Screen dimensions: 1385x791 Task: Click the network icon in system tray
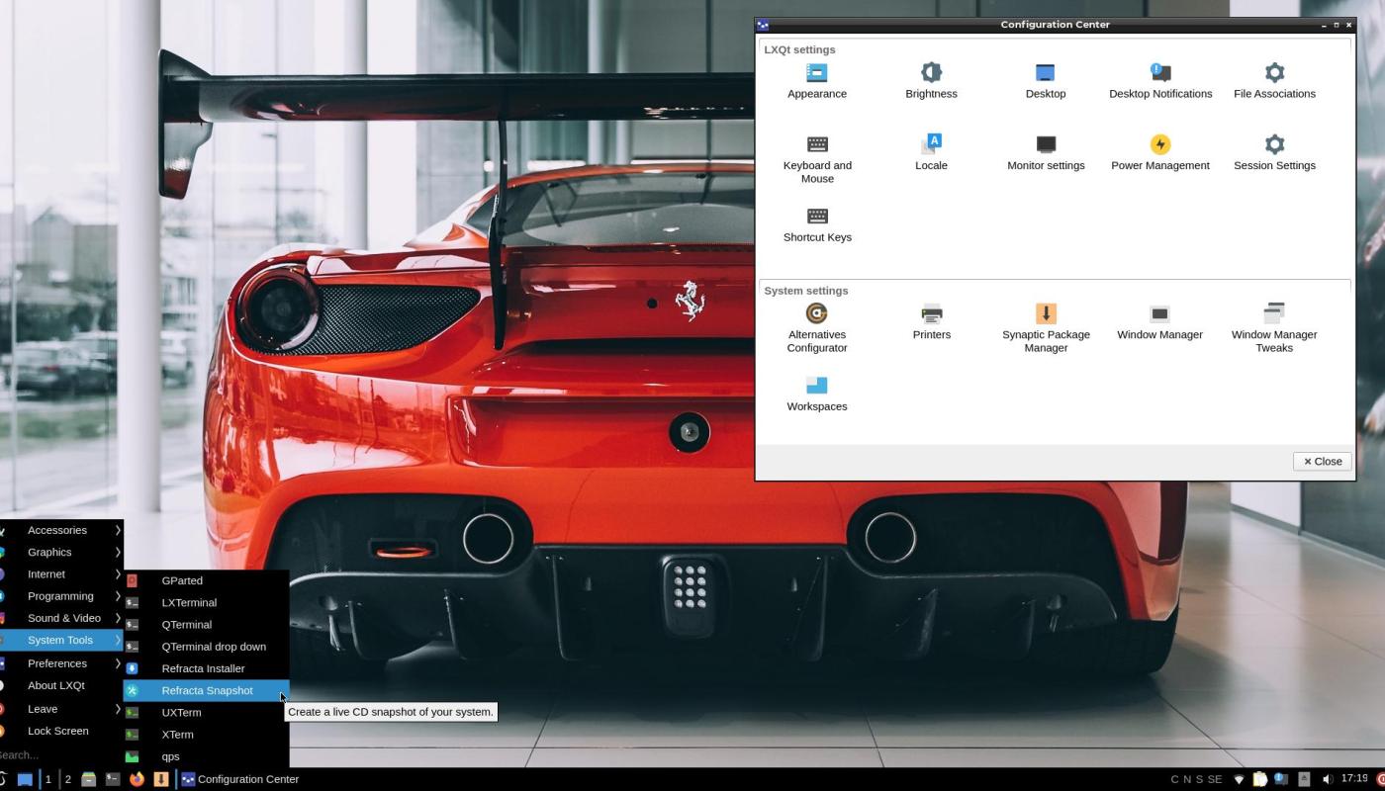pyautogui.click(x=1238, y=779)
